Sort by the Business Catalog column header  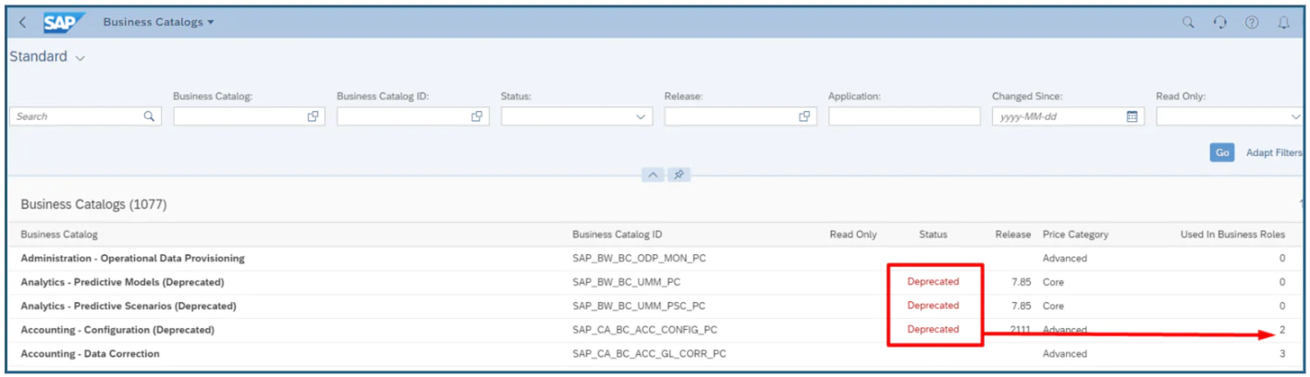pyautogui.click(x=59, y=235)
